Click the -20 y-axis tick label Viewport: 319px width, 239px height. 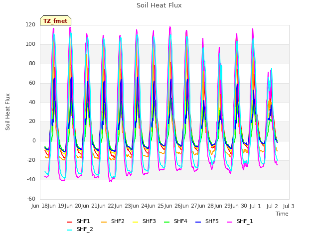31,160
